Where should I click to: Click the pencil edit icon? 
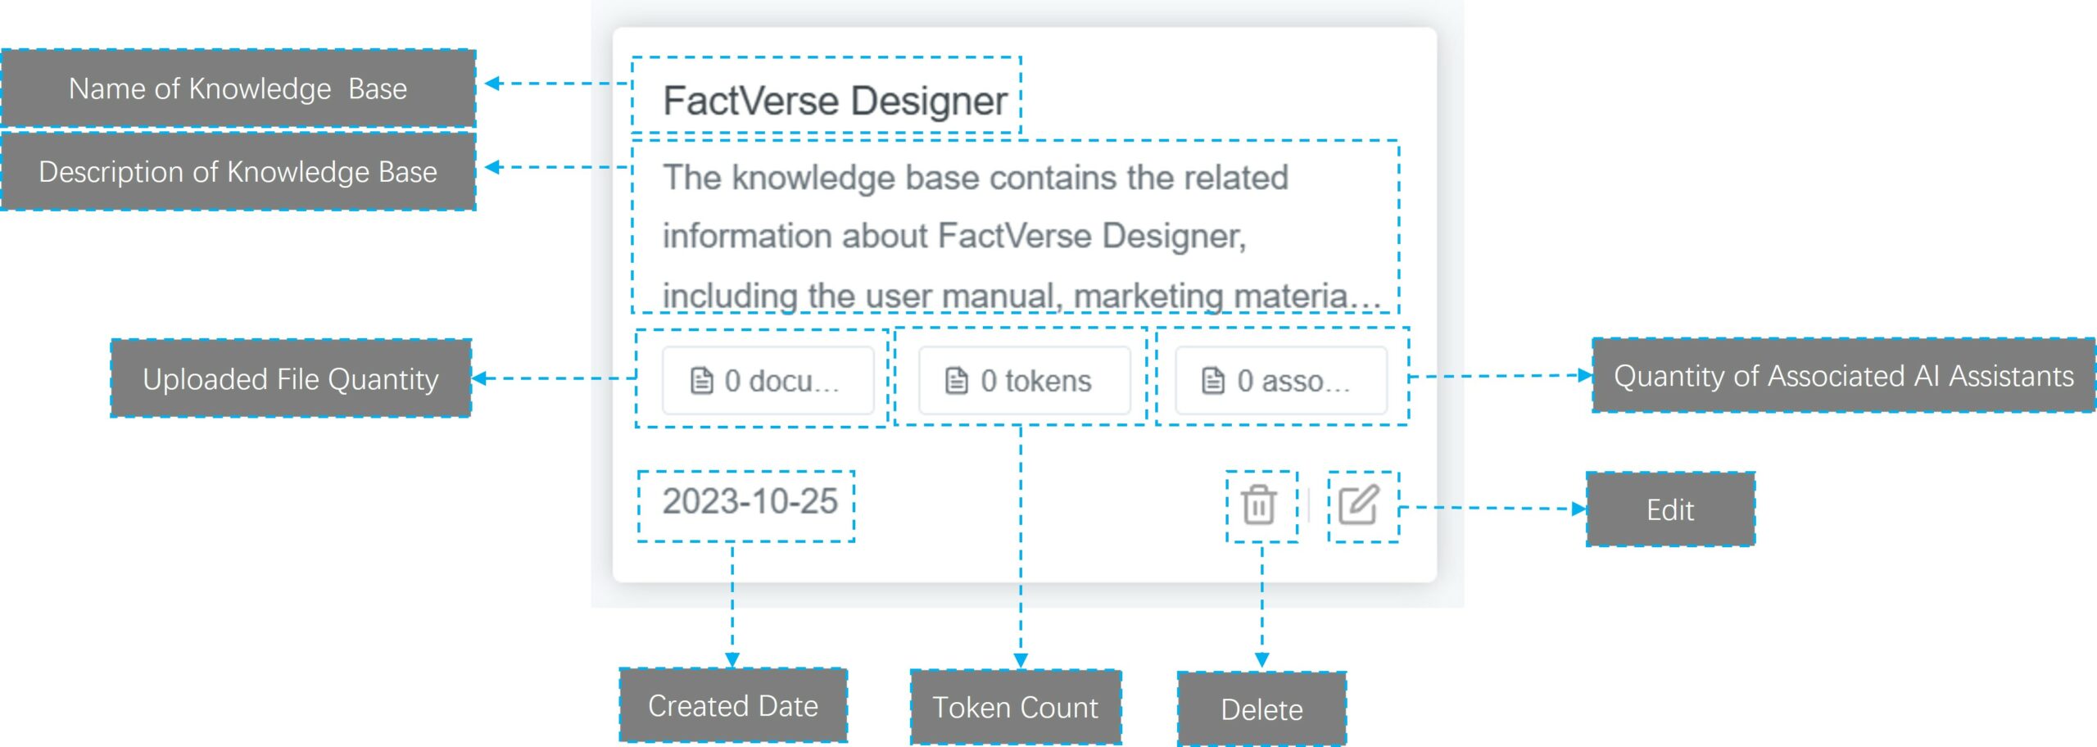click(1359, 505)
